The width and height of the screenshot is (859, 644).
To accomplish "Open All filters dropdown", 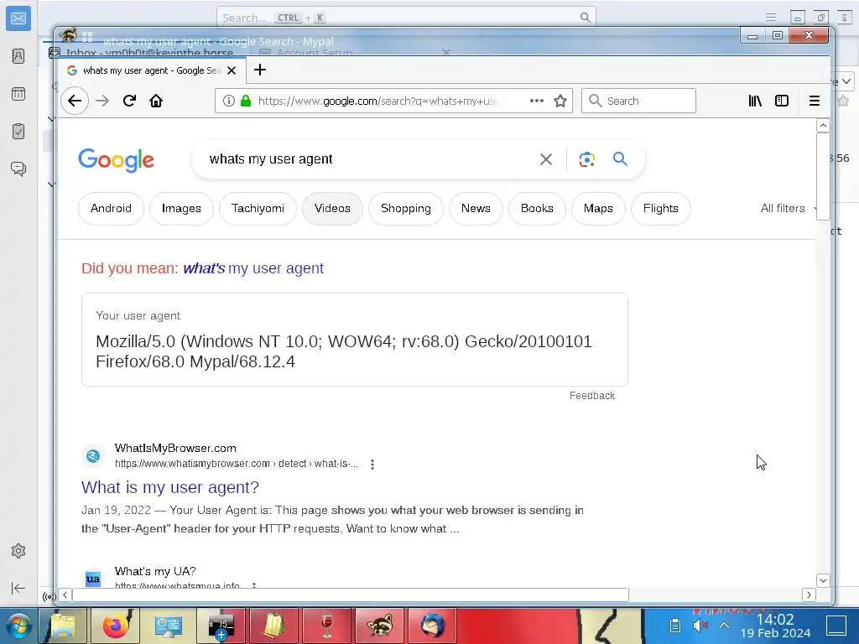I will [788, 209].
